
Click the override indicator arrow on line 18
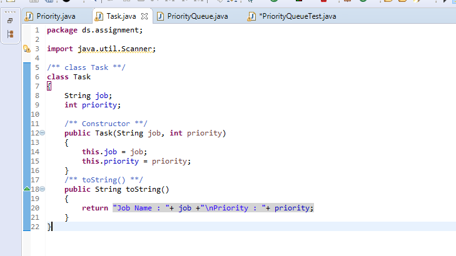(27, 189)
